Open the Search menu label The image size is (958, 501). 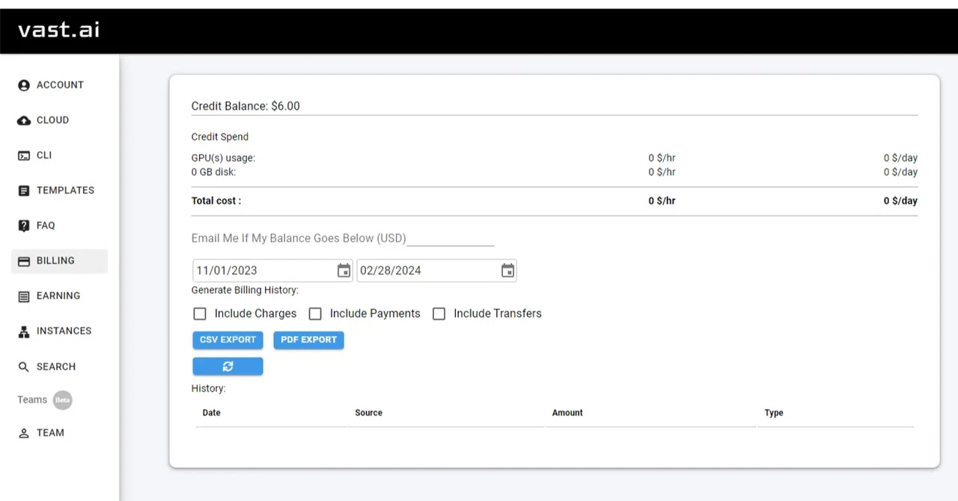[56, 367]
